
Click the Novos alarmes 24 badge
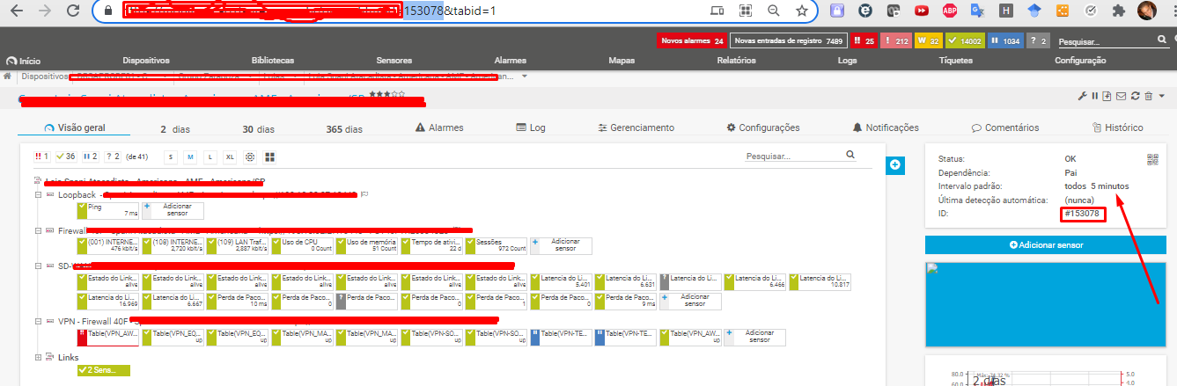pyautogui.click(x=691, y=40)
